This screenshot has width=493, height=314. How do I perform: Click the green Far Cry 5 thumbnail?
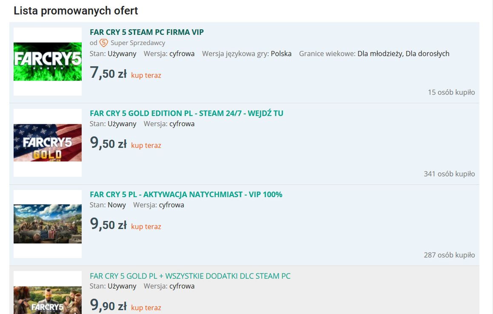48,62
